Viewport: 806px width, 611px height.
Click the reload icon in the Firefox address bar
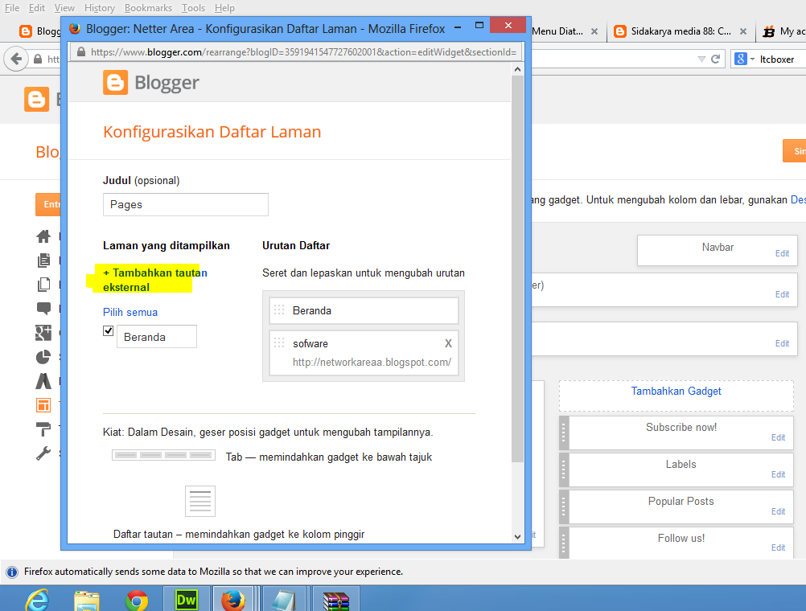715,59
